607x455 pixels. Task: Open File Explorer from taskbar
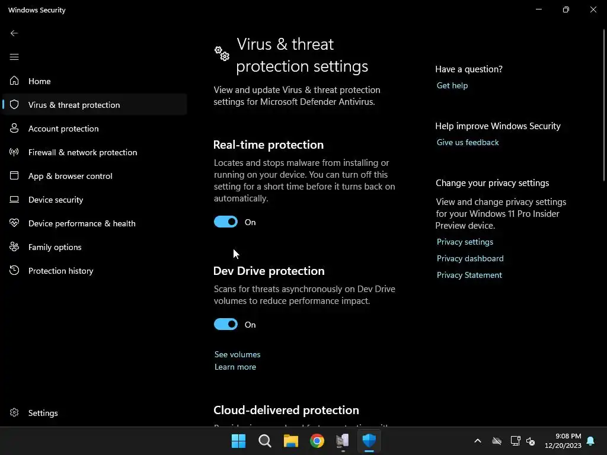pyautogui.click(x=290, y=441)
